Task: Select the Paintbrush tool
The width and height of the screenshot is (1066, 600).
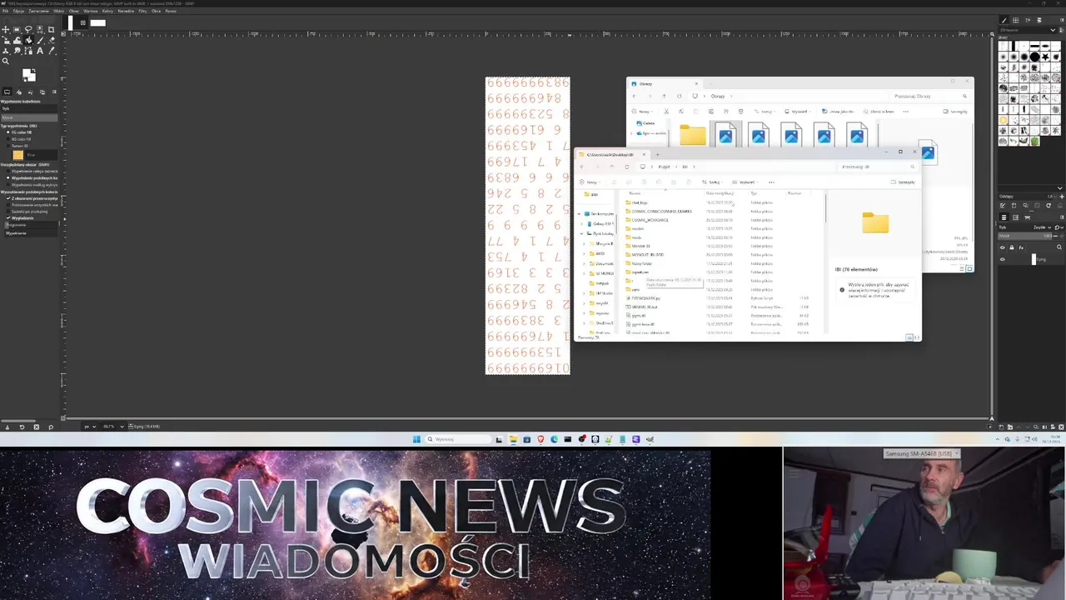Action: coord(40,40)
